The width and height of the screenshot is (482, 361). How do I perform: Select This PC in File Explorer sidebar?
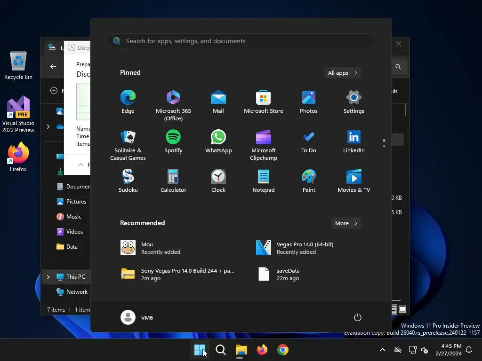71,276
